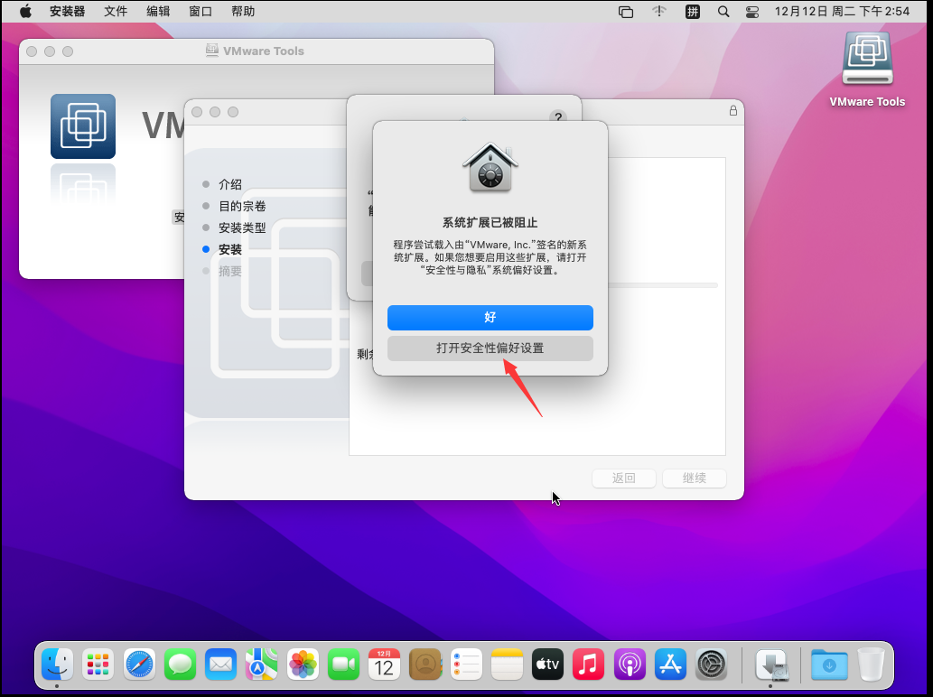Click the date and time in menu bar
The image size is (933, 697).
(842, 12)
